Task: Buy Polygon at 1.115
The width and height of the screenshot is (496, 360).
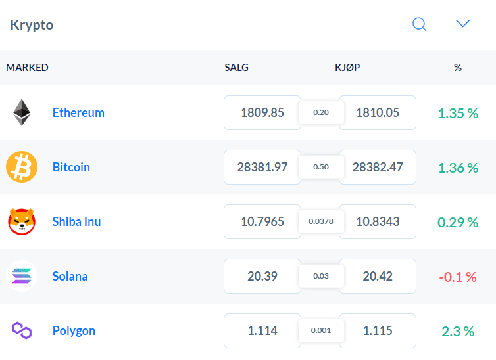Action: click(378, 330)
